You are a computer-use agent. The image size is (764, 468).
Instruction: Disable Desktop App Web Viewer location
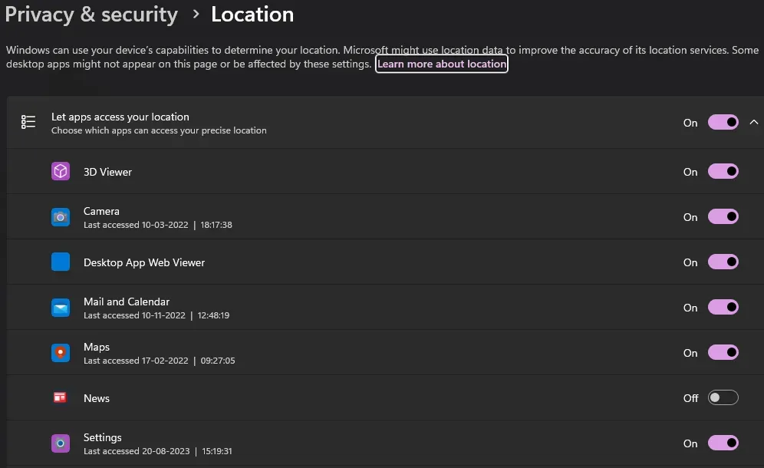[723, 262]
